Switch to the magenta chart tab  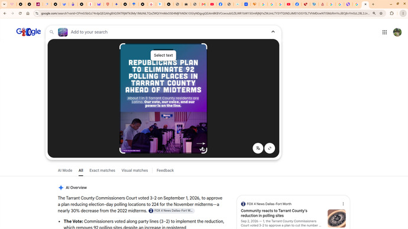pyautogui.click(x=38, y=4)
